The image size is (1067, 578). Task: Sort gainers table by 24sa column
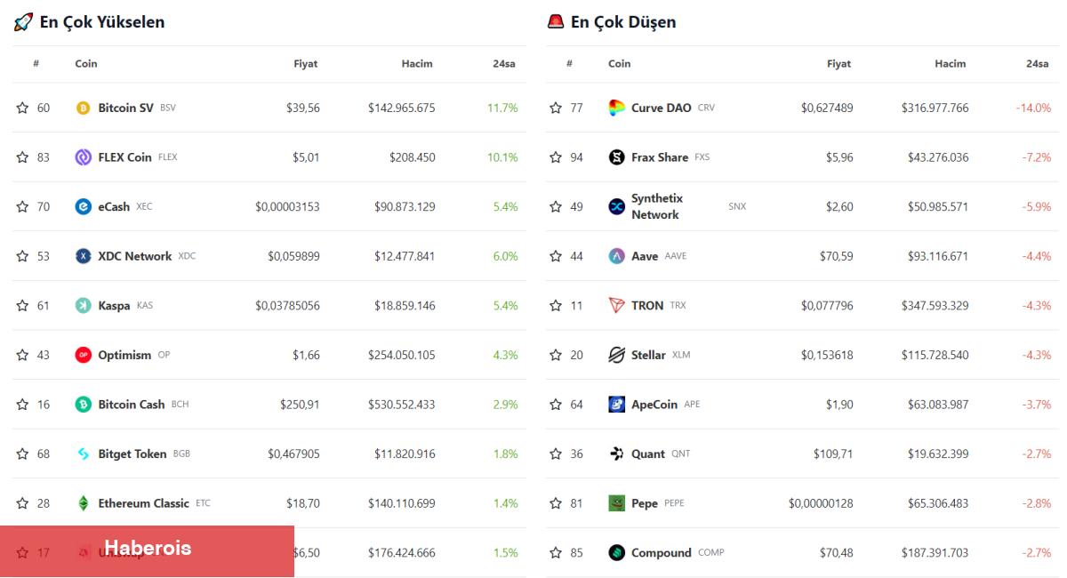pyautogui.click(x=504, y=64)
